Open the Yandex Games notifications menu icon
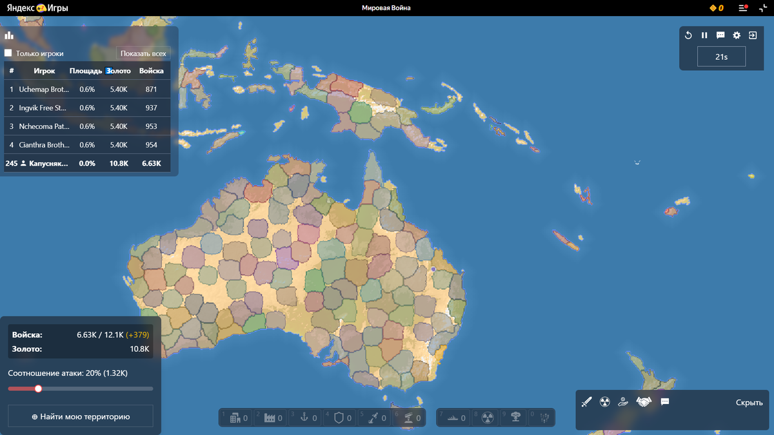Screen dimensions: 774x435 [x=743, y=8]
